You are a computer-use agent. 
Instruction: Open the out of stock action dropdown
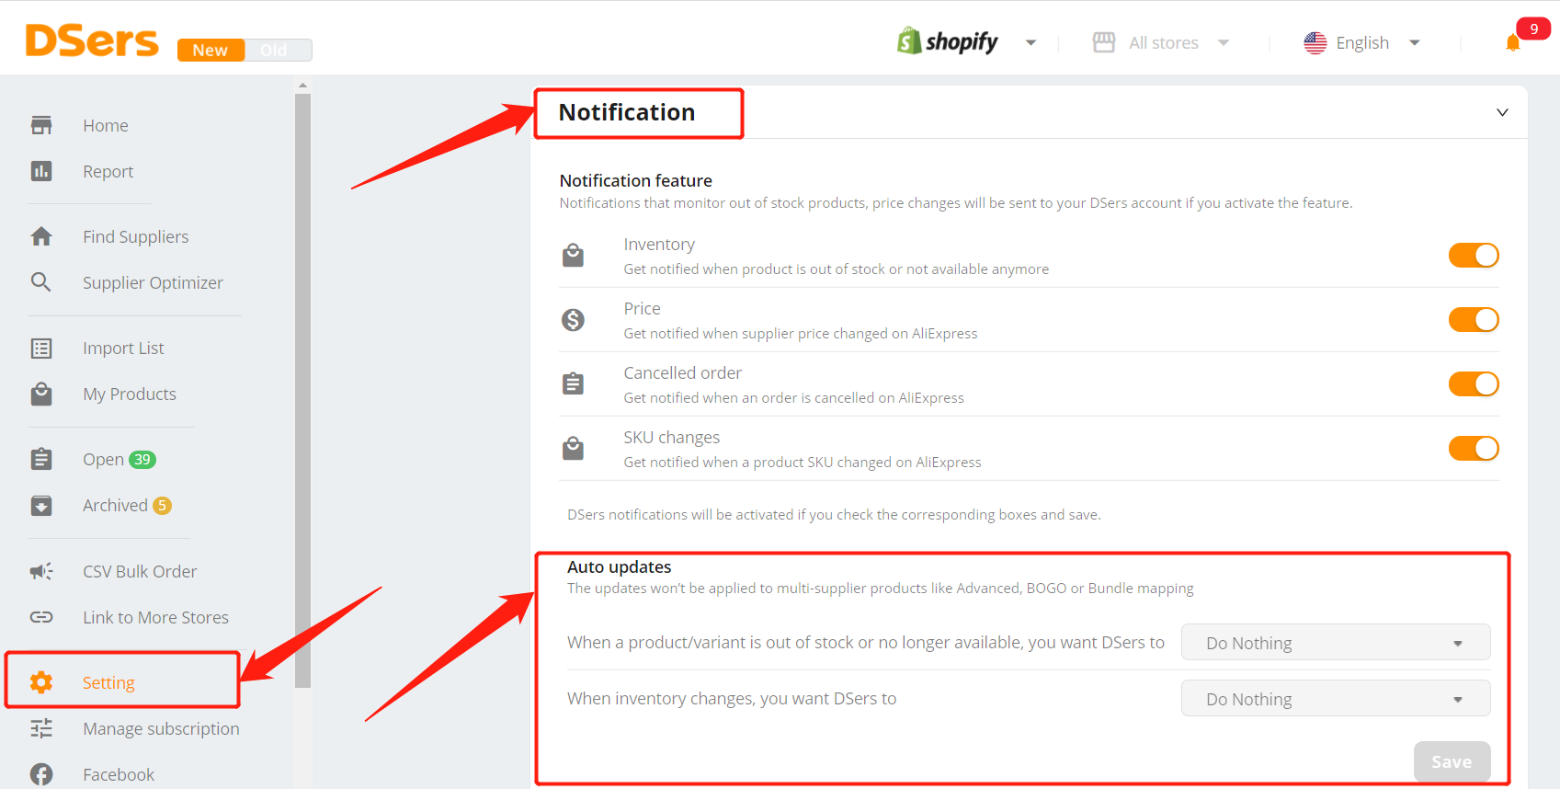click(x=1336, y=643)
